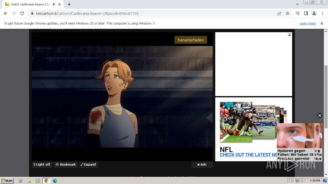Image resolution: width=328 pixels, height=184 pixels.
Task: Reload the current page
Action: coord(22,13)
